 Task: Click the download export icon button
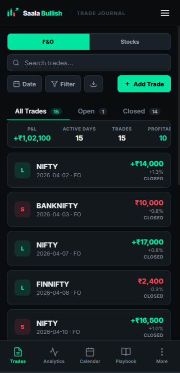tap(93, 84)
